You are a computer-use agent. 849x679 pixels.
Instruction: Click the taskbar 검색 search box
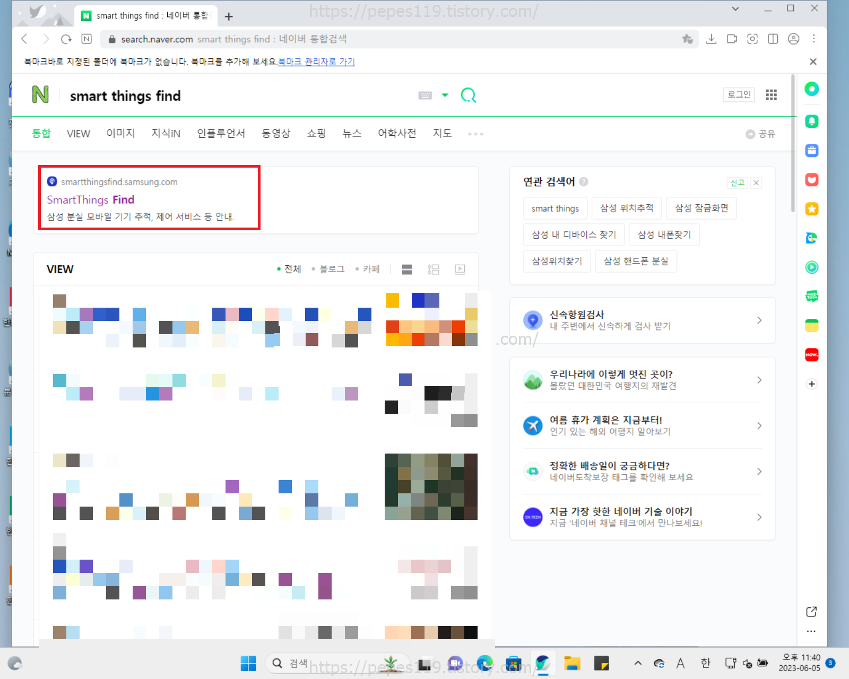pos(337,663)
